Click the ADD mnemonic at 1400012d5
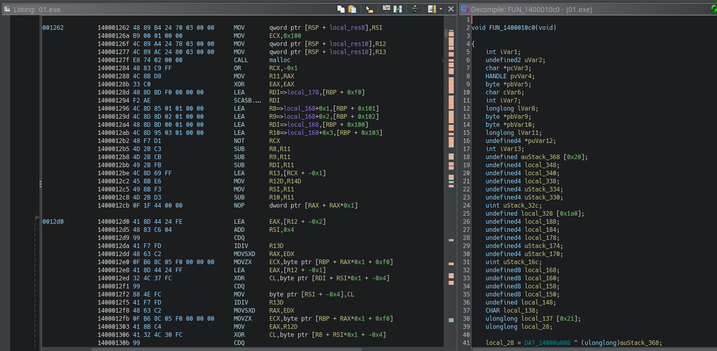This screenshot has width=717, height=351. (x=240, y=230)
